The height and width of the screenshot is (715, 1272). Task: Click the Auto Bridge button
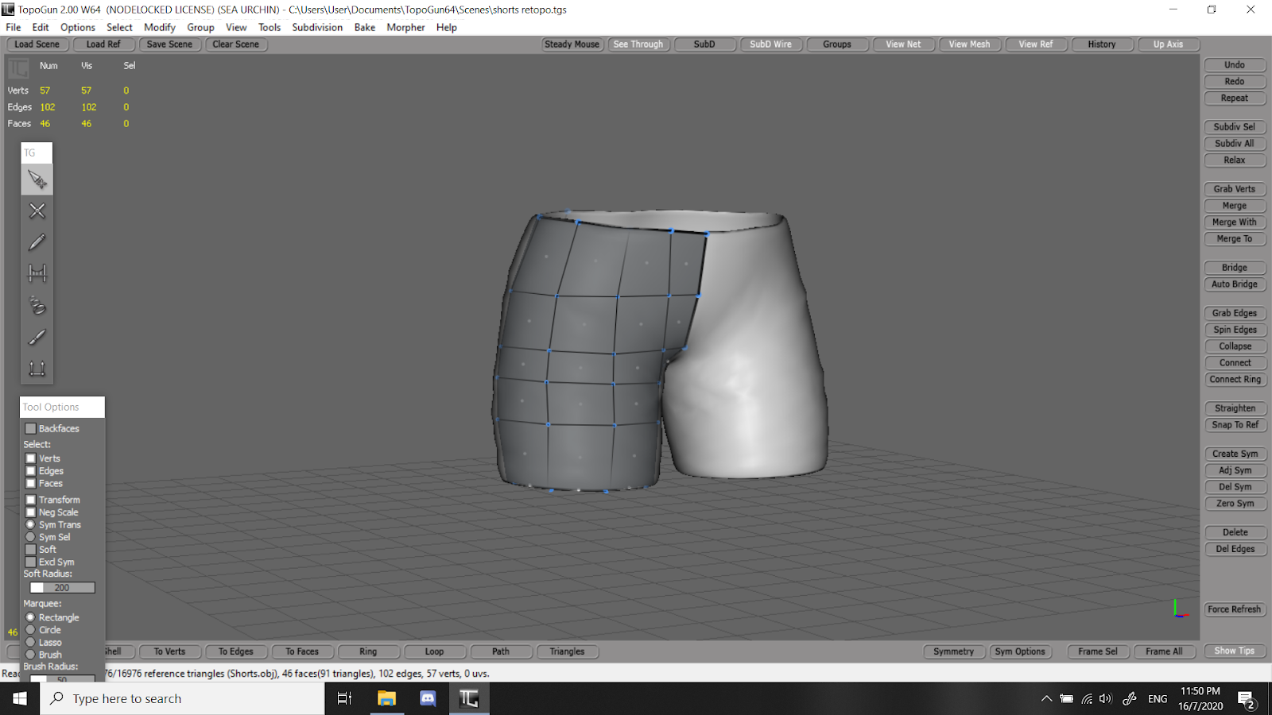(1235, 284)
